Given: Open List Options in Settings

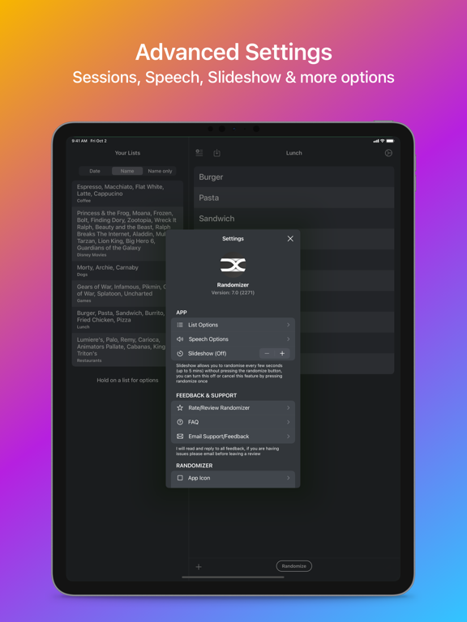Looking at the screenshot, I should (233, 325).
